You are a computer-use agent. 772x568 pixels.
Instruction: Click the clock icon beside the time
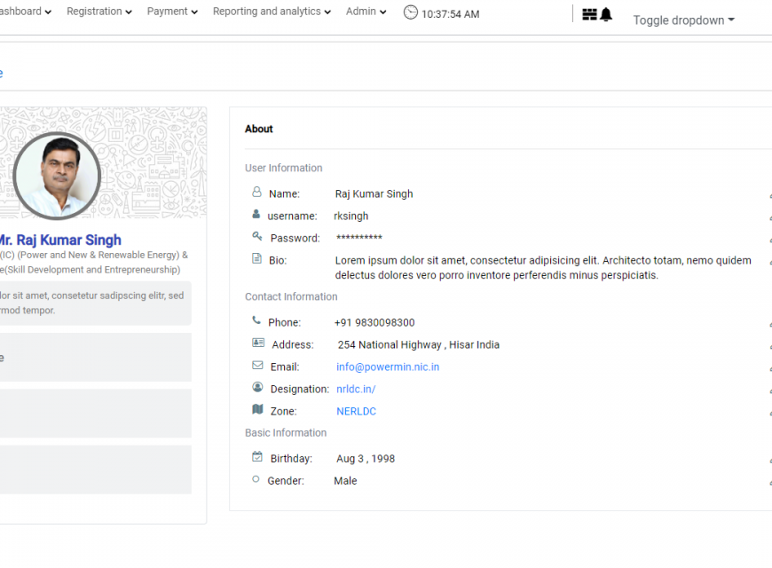coord(410,12)
